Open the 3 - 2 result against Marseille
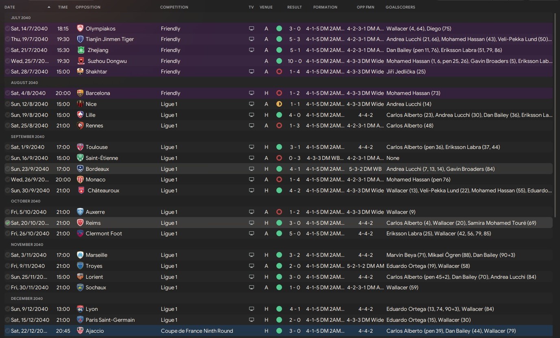The height and width of the screenshot is (338, 560). tap(295, 255)
